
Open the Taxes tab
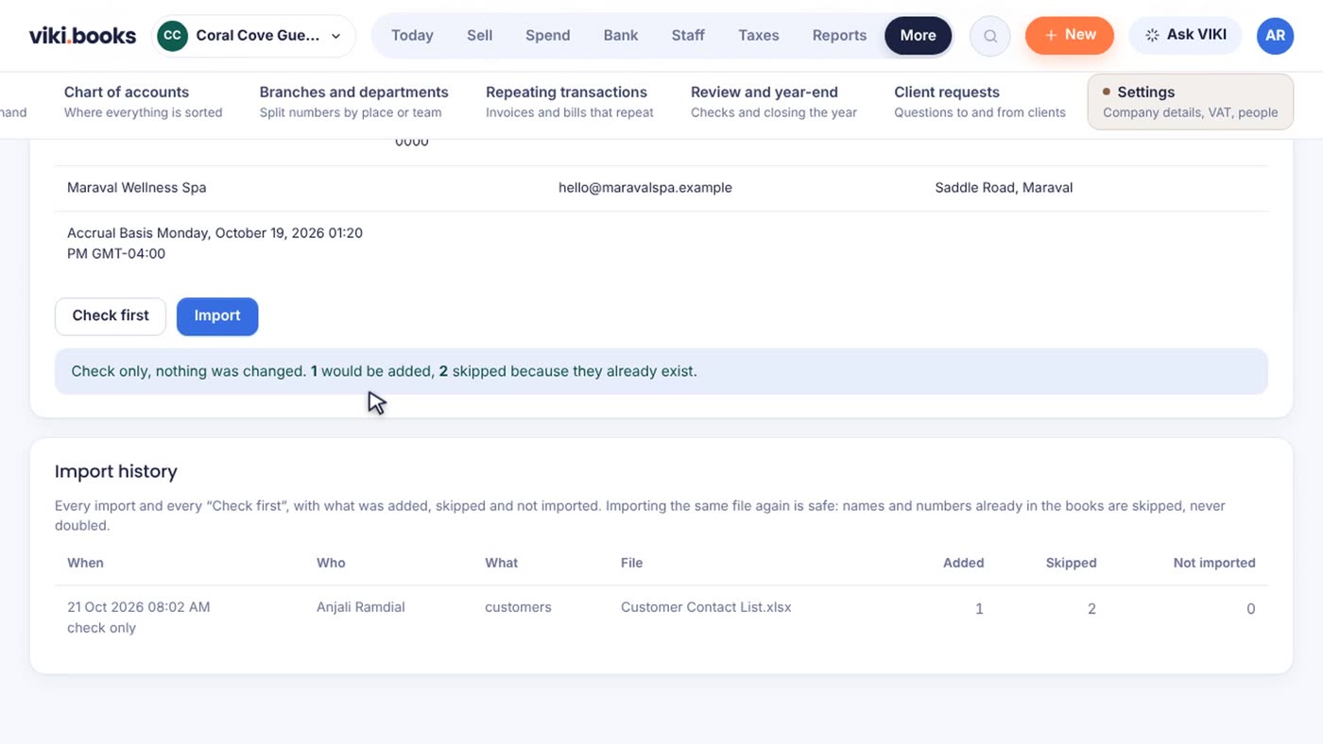tap(759, 36)
